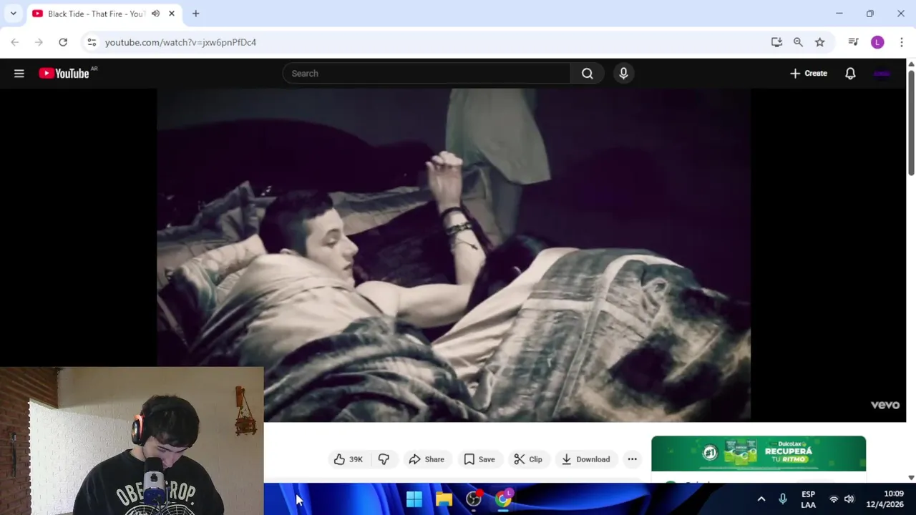This screenshot has width=916, height=515.
Task: Open the YouTube notifications bell
Action: [x=850, y=73]
